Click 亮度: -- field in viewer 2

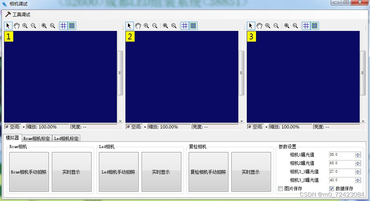(215, 127)
